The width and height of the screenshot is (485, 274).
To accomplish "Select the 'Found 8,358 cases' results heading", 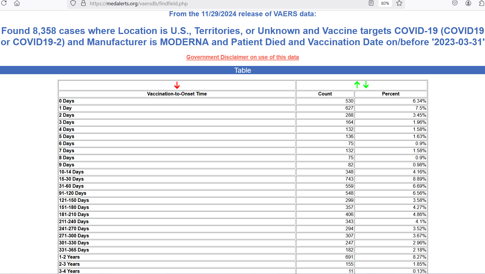I will 242,36.
